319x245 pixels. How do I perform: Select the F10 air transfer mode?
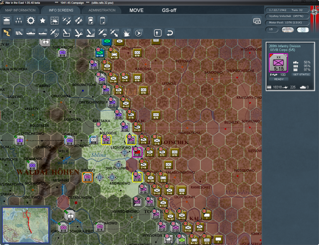click(x=114, y=33)
